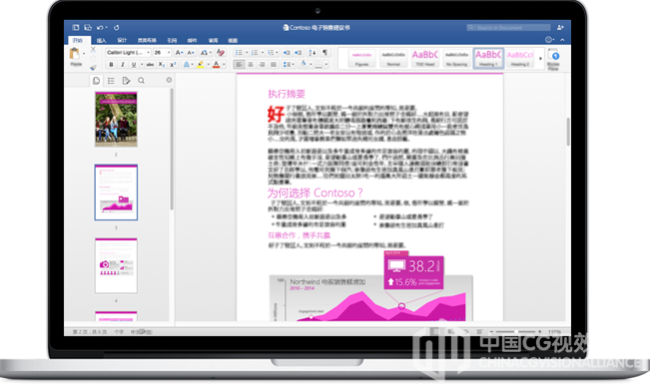Open font color dropdown arrow

(224, 65)
